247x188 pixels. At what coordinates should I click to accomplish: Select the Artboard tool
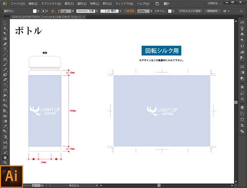(x=5, y=147)
